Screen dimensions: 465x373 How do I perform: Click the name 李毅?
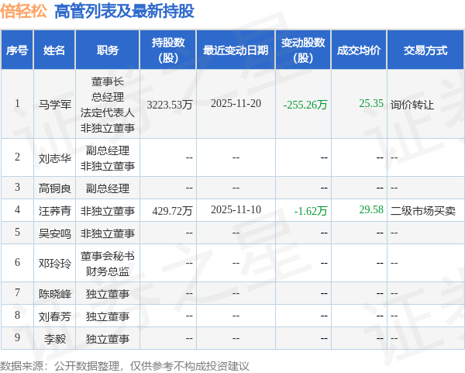(x=55, y=339)
